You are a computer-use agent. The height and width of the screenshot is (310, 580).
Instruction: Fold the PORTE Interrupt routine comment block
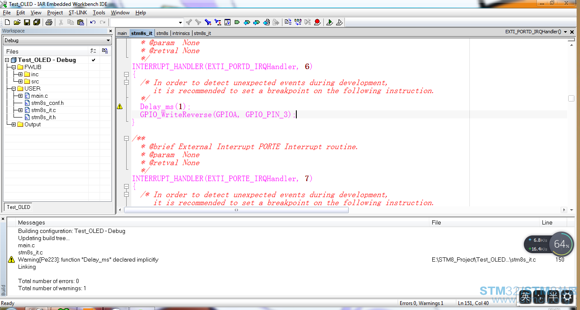(126, 138)
